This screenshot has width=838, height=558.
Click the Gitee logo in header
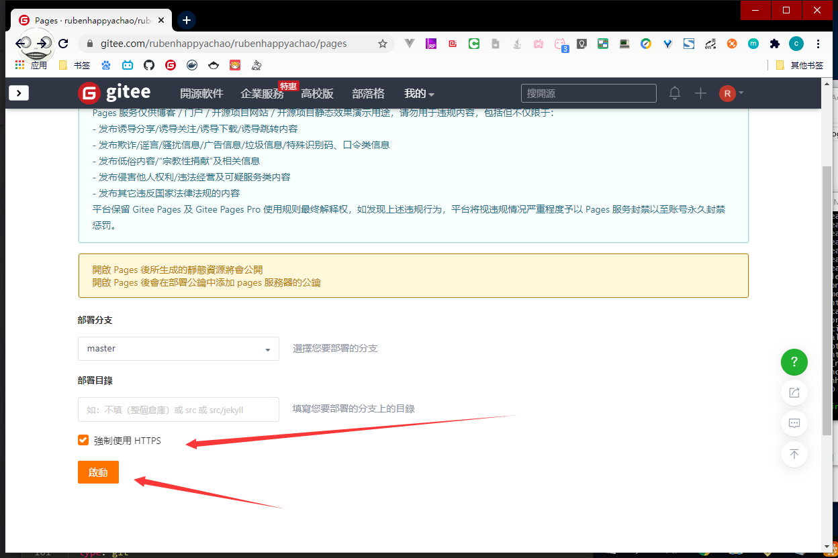tap(114, 93)
